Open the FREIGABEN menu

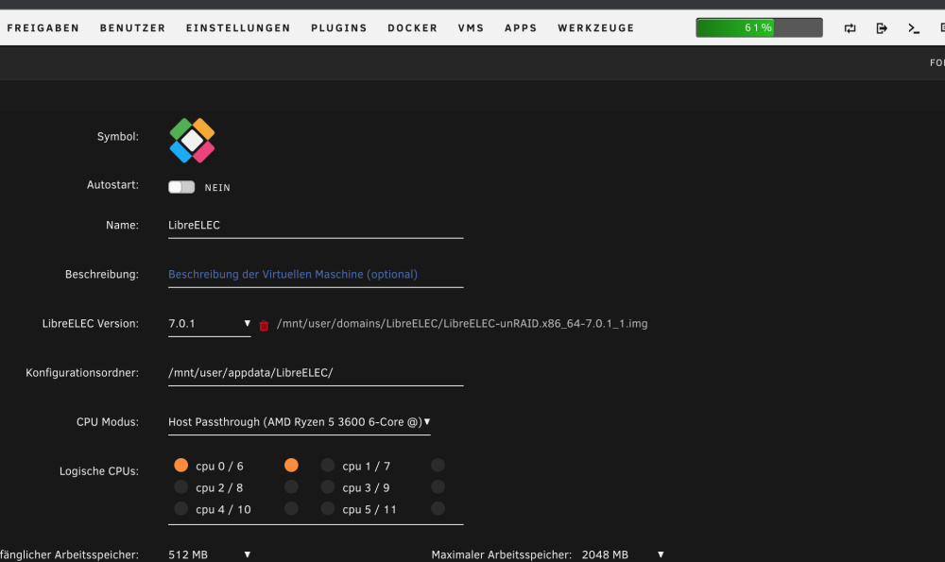(x=43, y=28)
